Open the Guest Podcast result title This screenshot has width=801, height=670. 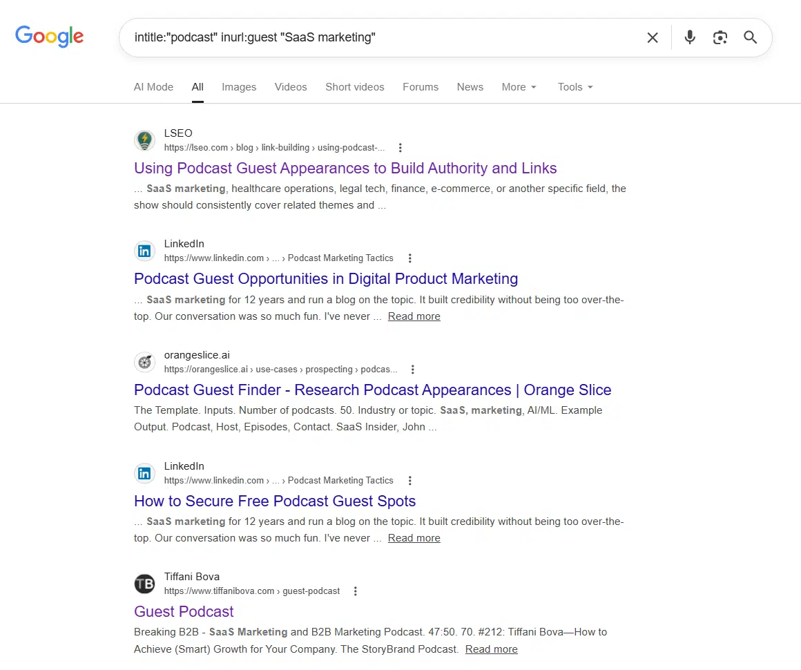(184, 611)
